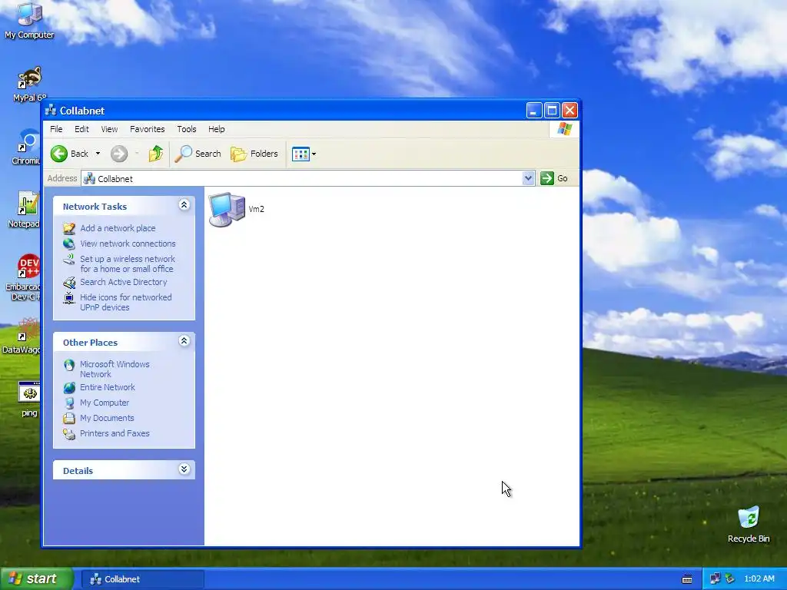
Task: Open Printers and Faxes link
Action: coord(115,433)
